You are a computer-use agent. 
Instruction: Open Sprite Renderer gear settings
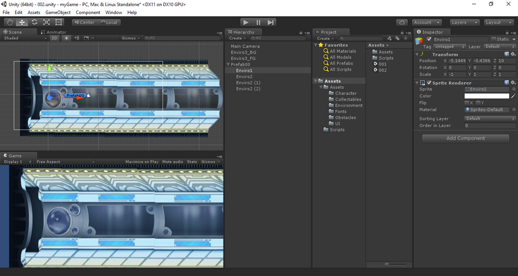click(513, 83)
